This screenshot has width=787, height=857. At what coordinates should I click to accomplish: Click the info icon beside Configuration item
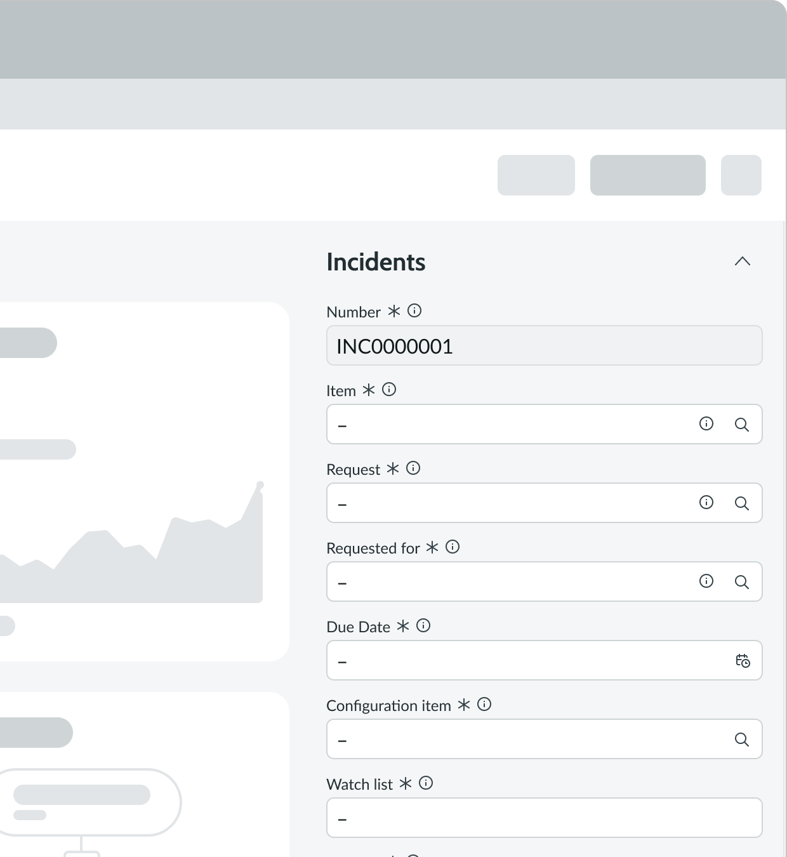click(x=484, y=705)
